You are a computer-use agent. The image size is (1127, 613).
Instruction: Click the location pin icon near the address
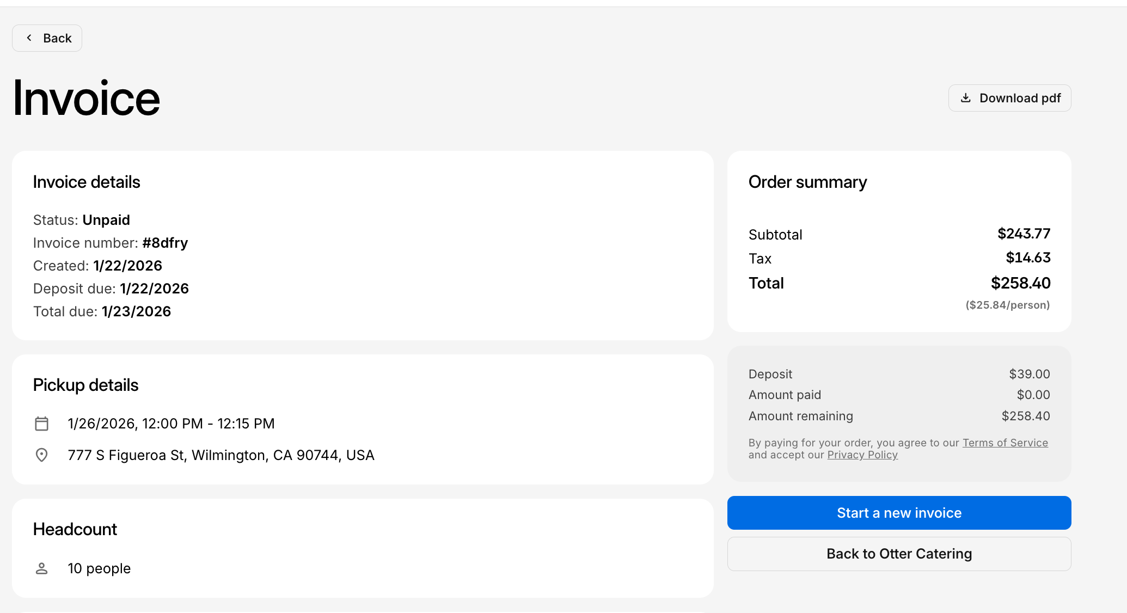pyautogui.click(x=42, y=455)
